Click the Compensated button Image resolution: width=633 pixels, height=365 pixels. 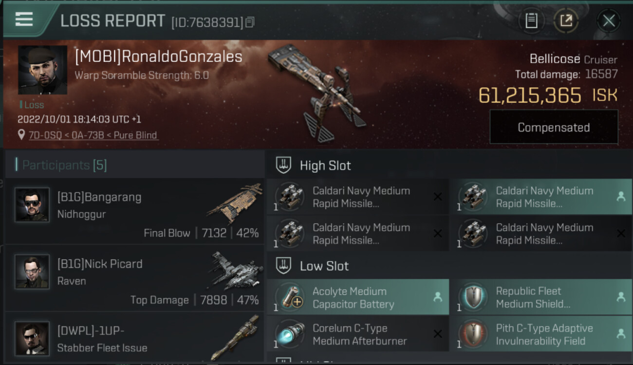point(554,127)
